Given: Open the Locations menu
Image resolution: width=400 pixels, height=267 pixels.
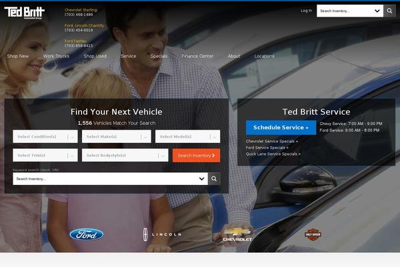Looking at the screenshot, I should 264,56.
